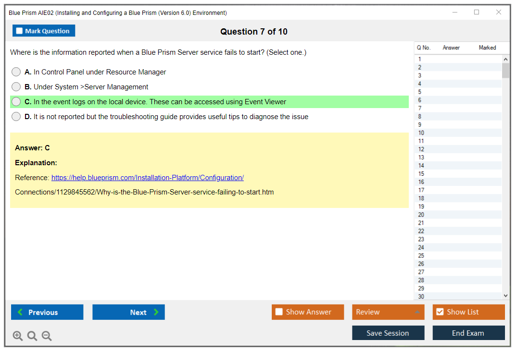Jump to question 15 in the list
This screenshot has height=353, width=517.
[421, 174]
